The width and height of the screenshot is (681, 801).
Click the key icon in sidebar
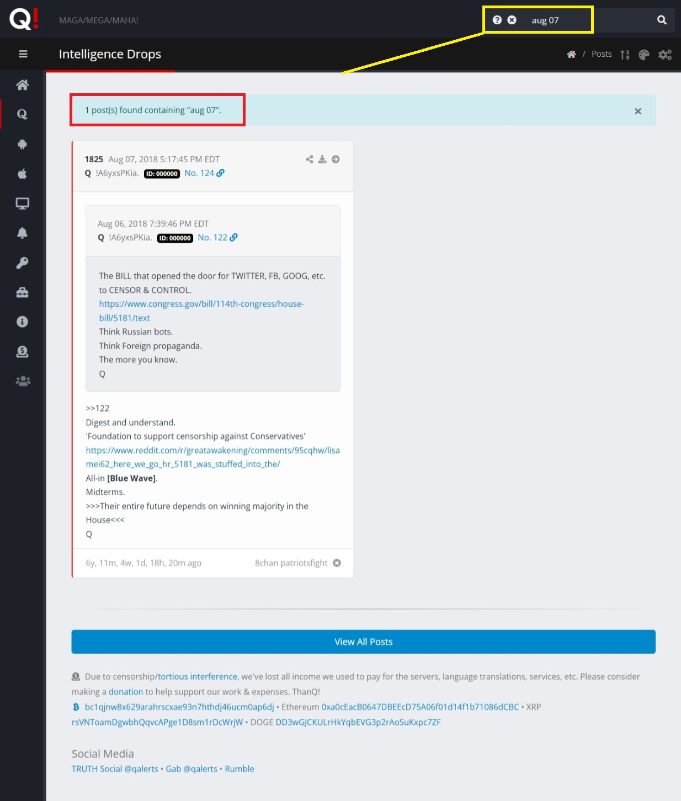point(22,263)
